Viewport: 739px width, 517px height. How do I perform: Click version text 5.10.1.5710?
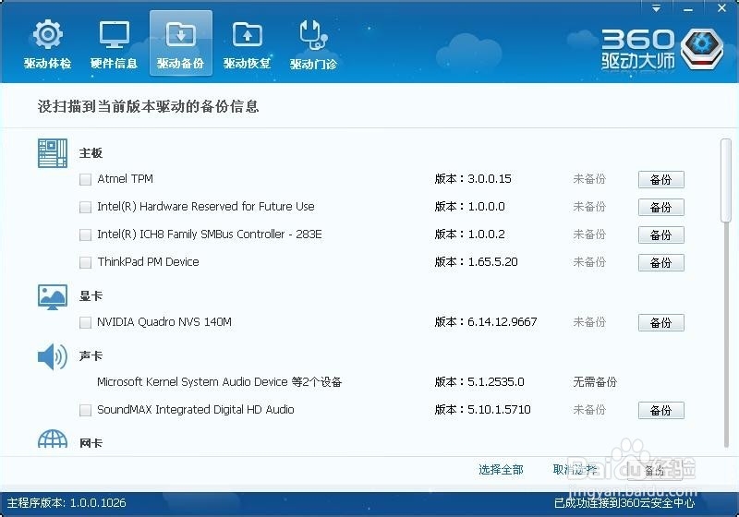click(499, 410)
